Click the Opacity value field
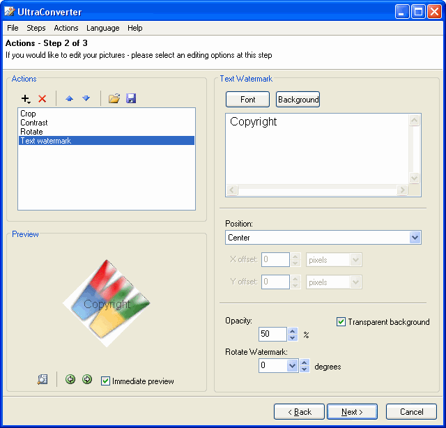The width and height of the screenshot is (446, 428). point(272,334)
